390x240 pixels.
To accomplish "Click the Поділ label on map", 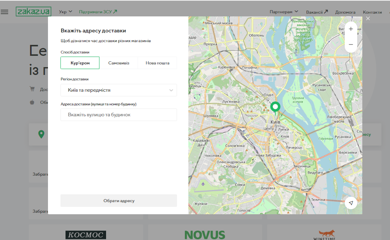I will click(x=268, y=94).
